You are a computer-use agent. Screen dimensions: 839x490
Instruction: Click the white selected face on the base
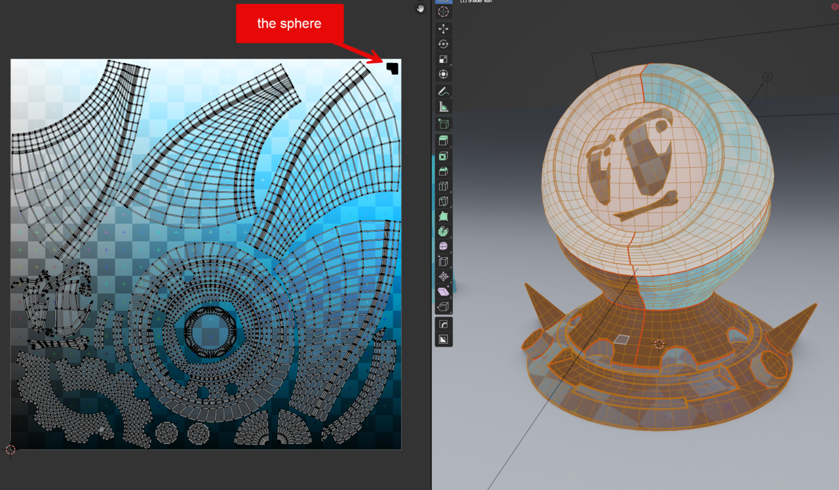pyautogui.click(x=622, y=340)
